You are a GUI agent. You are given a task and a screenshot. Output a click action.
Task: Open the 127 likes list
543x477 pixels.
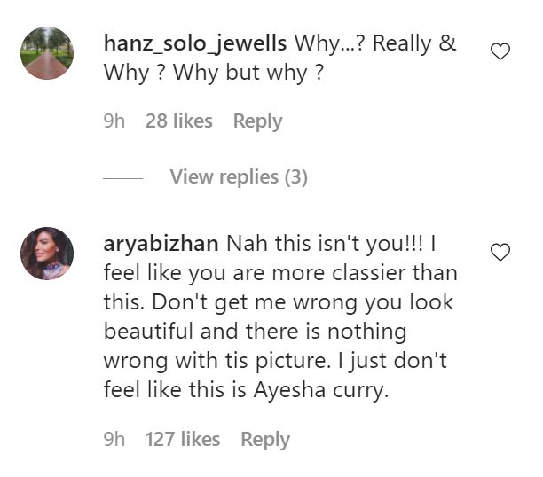click(182, 439)
